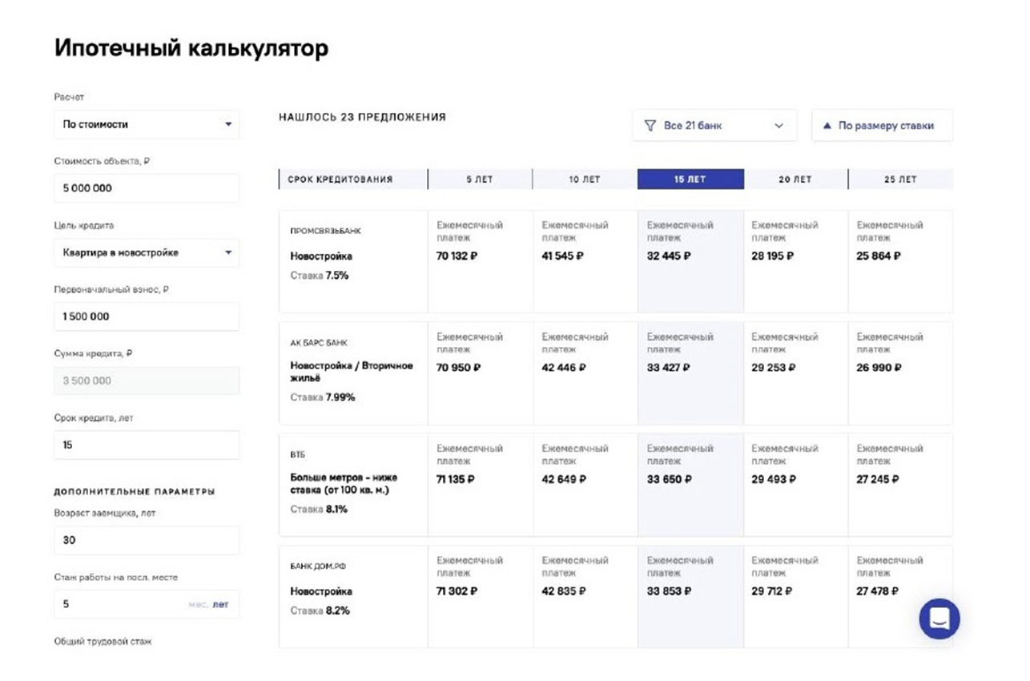Click the ВТБ bank name
Screen dimensions: 1030x681
pyautogui.click(x=297, y=454)
